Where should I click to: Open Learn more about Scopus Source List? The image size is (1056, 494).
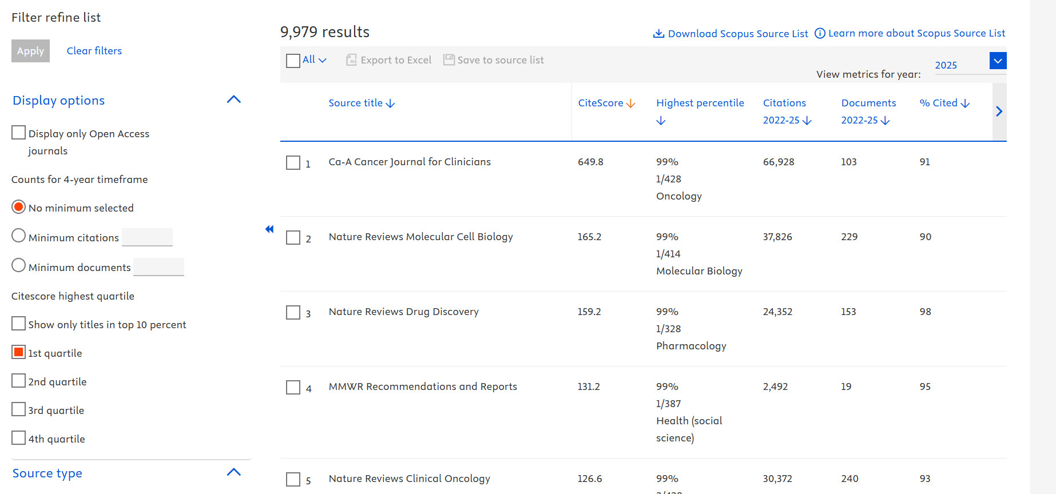916,33
